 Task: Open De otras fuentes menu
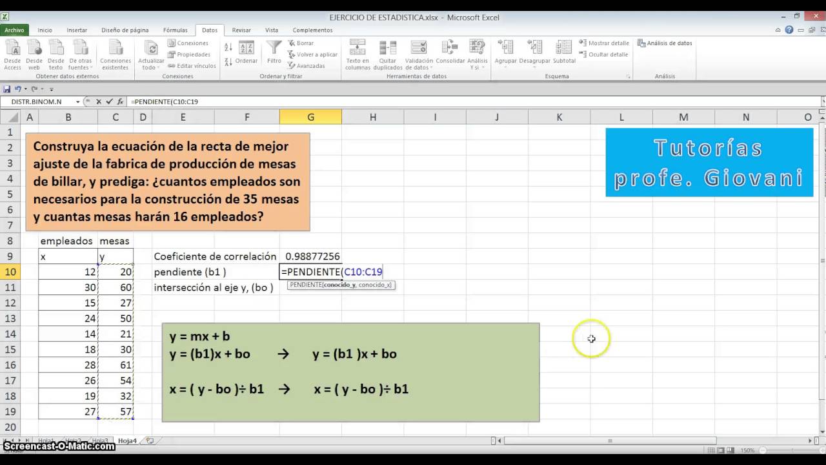[x=81, y=55]
